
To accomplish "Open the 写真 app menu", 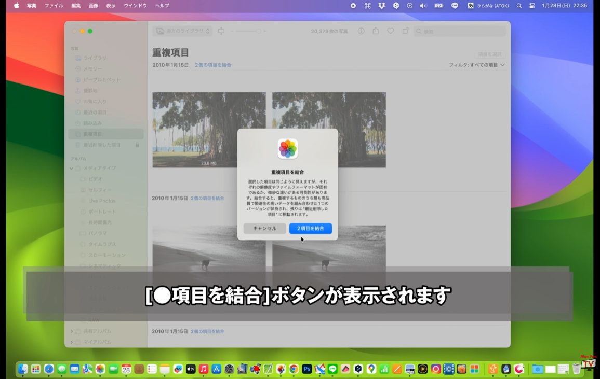I will (32, 6).
